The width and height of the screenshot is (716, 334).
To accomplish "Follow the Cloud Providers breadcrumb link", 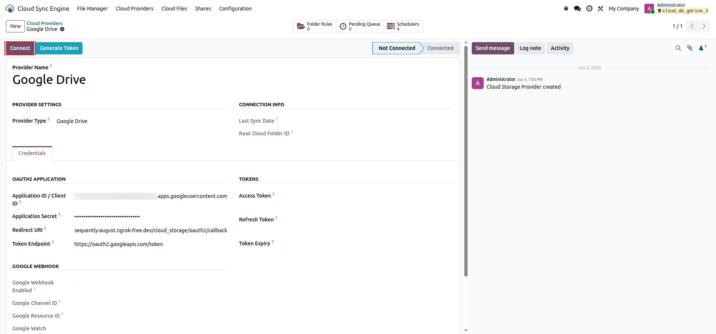I will (x=44, y=23).
